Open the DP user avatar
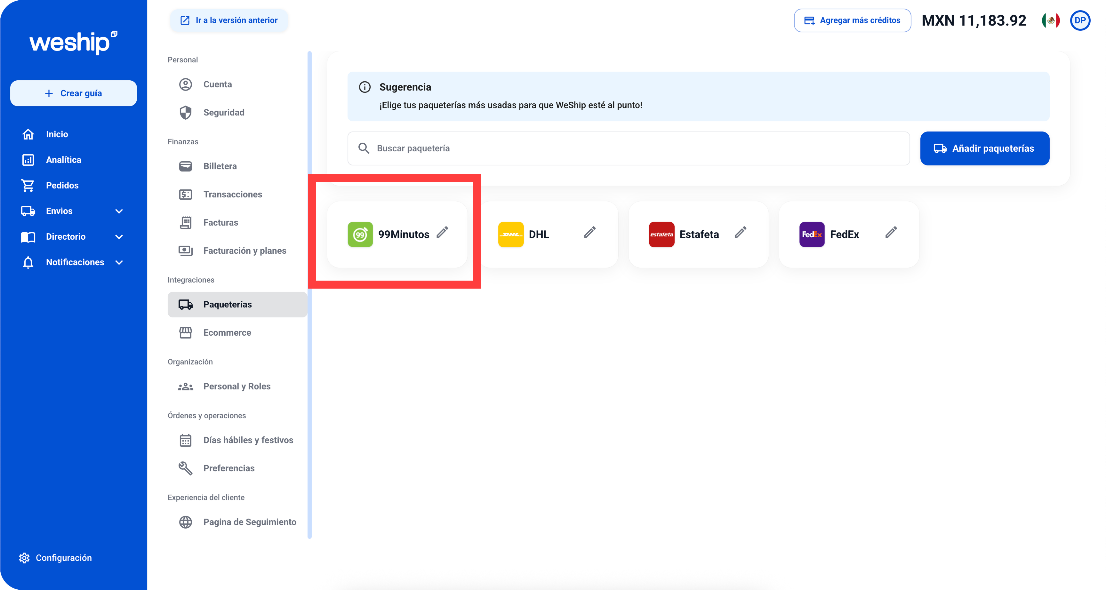The height and width of the screenshot is (590, 1106). point(1080,20)
